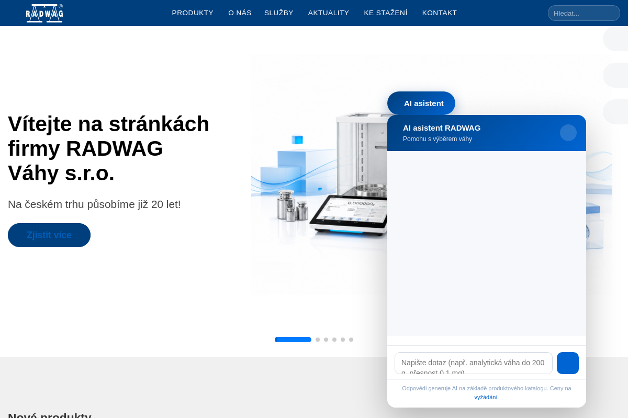
Task: Focus the Hledat search field
Action: pyautogui.click(x=584, y=13)
